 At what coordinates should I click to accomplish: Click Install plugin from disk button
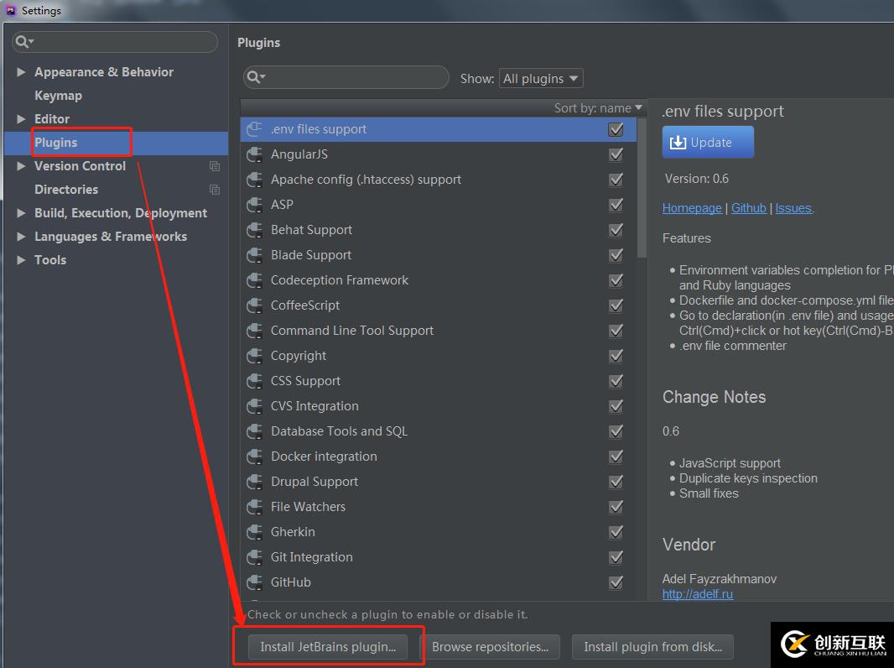click(652, 647)
